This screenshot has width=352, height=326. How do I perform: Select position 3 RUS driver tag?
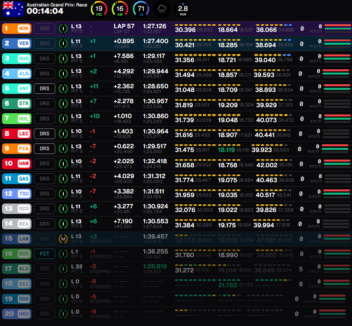point(17,58)
